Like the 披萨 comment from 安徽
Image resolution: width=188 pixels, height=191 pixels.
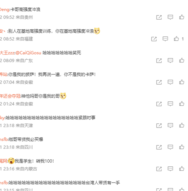pos(182,82)
